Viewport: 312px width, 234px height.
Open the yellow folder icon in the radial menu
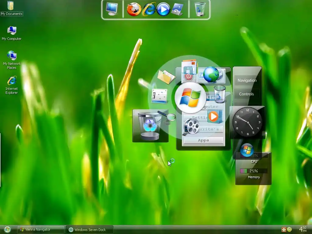[x=166, y=76]
